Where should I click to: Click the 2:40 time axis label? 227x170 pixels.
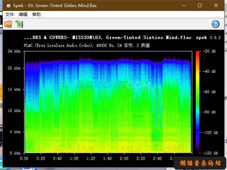click(x=157, y=158)
